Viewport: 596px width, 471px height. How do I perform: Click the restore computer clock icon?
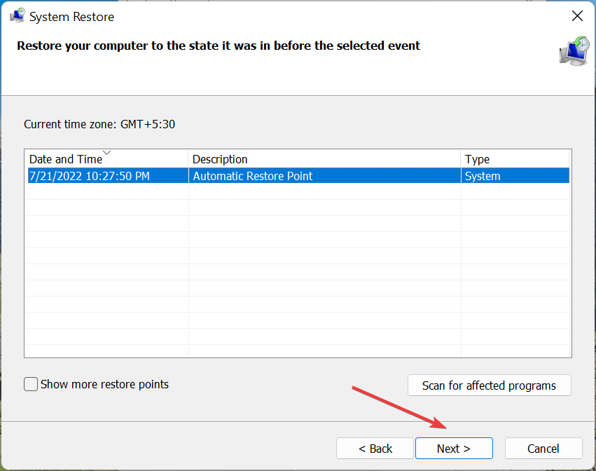[x=574, y=51]
